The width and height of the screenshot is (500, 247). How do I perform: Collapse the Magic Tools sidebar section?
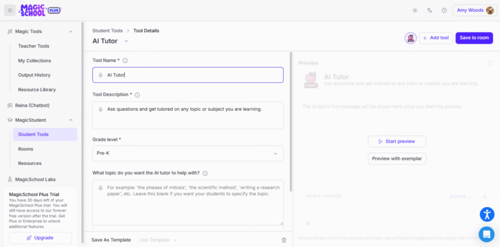(71, 32)
